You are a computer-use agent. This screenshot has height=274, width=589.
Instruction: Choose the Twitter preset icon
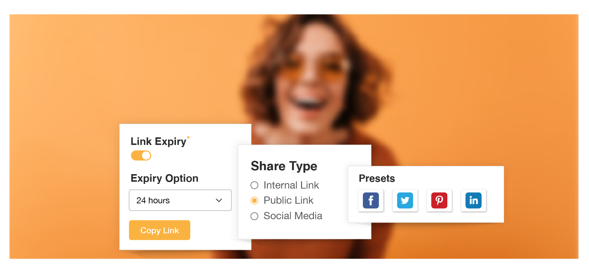click(405, 200)
